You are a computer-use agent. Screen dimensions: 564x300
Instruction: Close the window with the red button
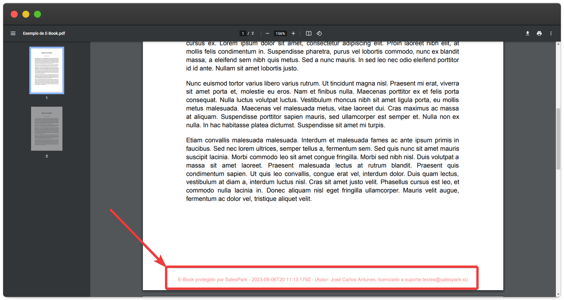click(14, 14)
